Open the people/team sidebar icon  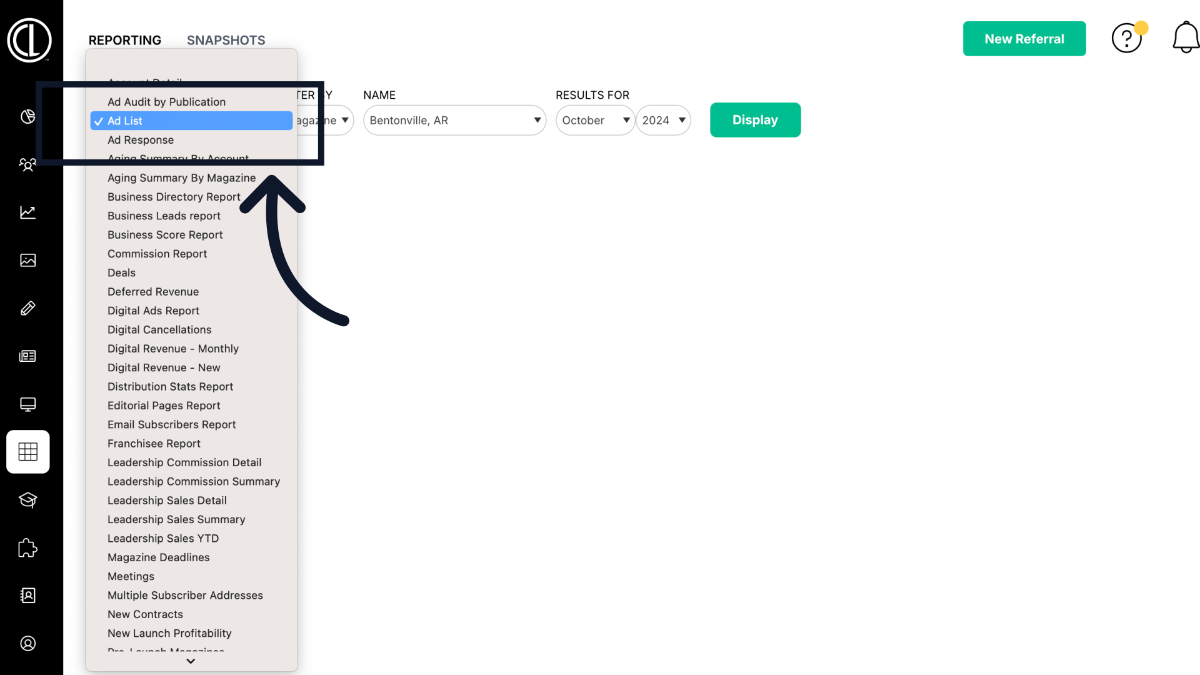(x=27, y=164)
